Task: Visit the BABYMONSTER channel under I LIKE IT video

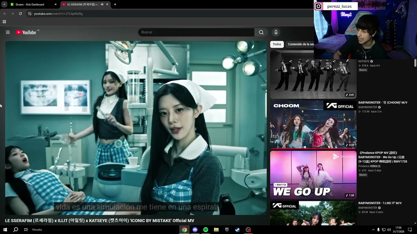Action: (368, 208)
